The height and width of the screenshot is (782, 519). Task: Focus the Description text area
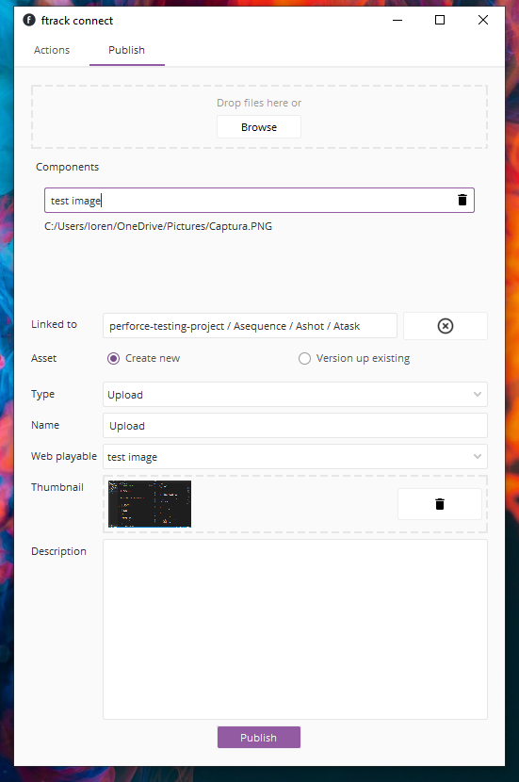[295, 629]
